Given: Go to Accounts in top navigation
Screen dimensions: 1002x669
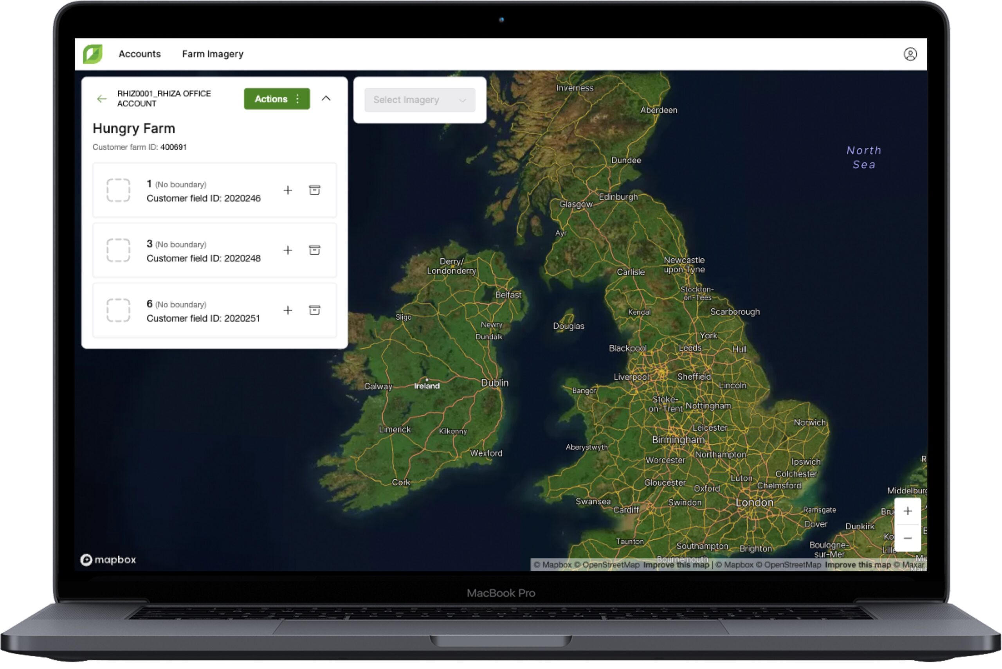Looking at the screenshot, I should tap(140, 54).
